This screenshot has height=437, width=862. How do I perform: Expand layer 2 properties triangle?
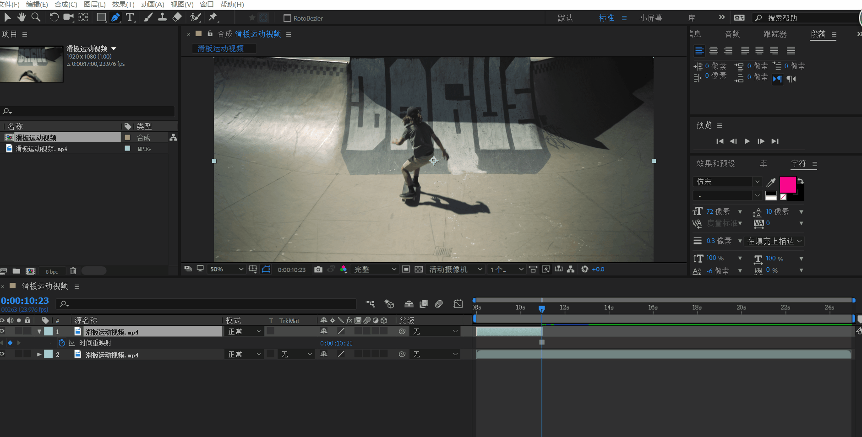(x=39, y=354)
